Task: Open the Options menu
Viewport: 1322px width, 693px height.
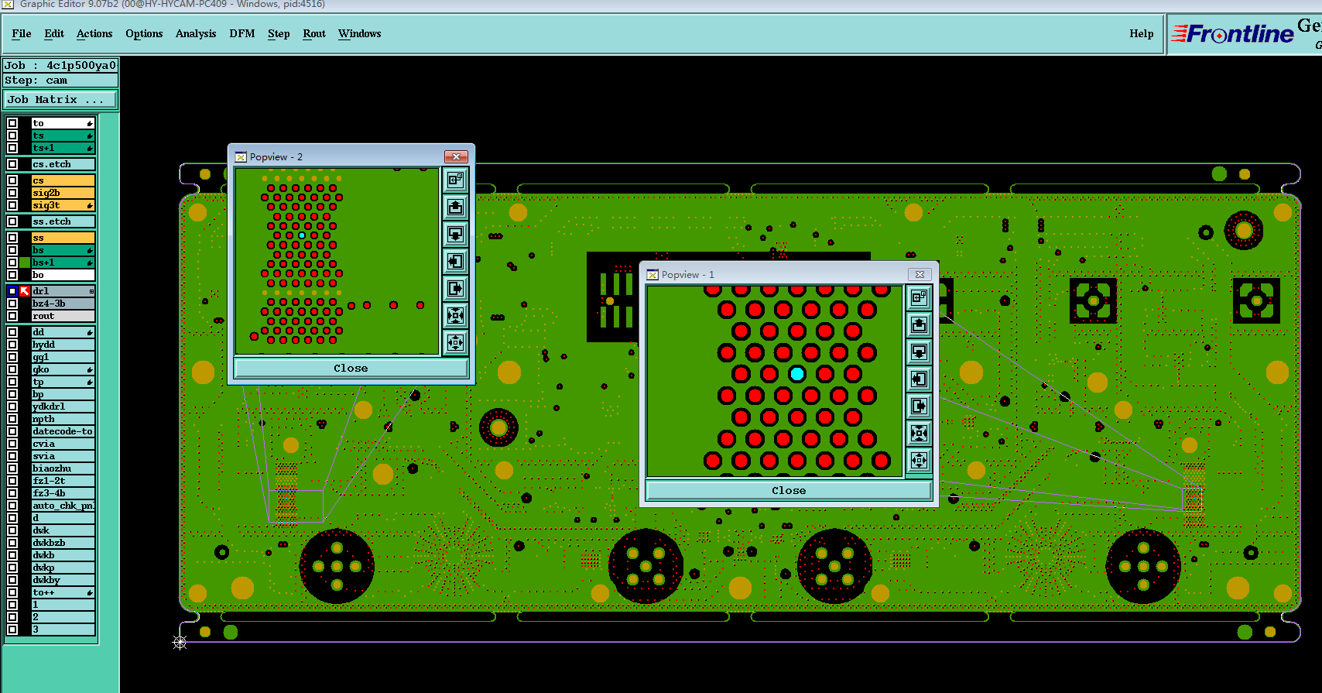Action: click(x=144, y=33)
